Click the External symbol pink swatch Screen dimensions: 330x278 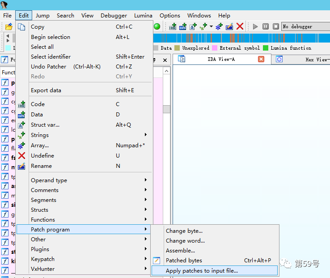click(215, 48)
